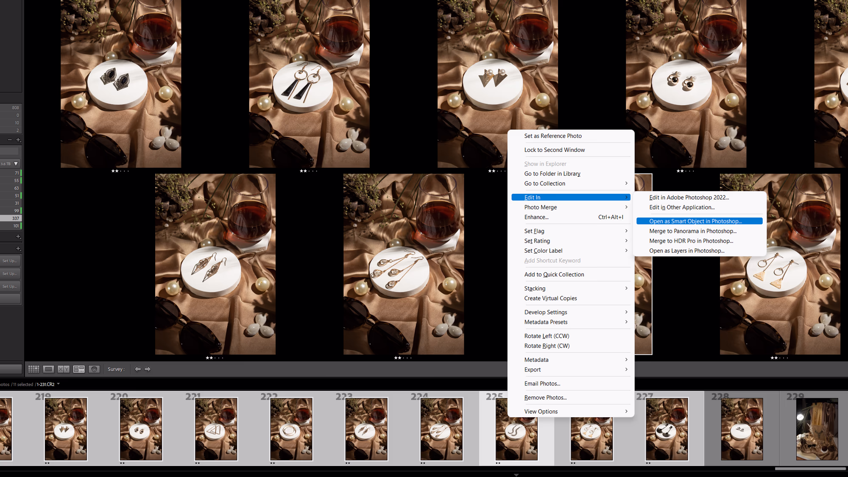Select next photo with right arrow
This screenshot has width=848, height=477.
click(148, 369)
